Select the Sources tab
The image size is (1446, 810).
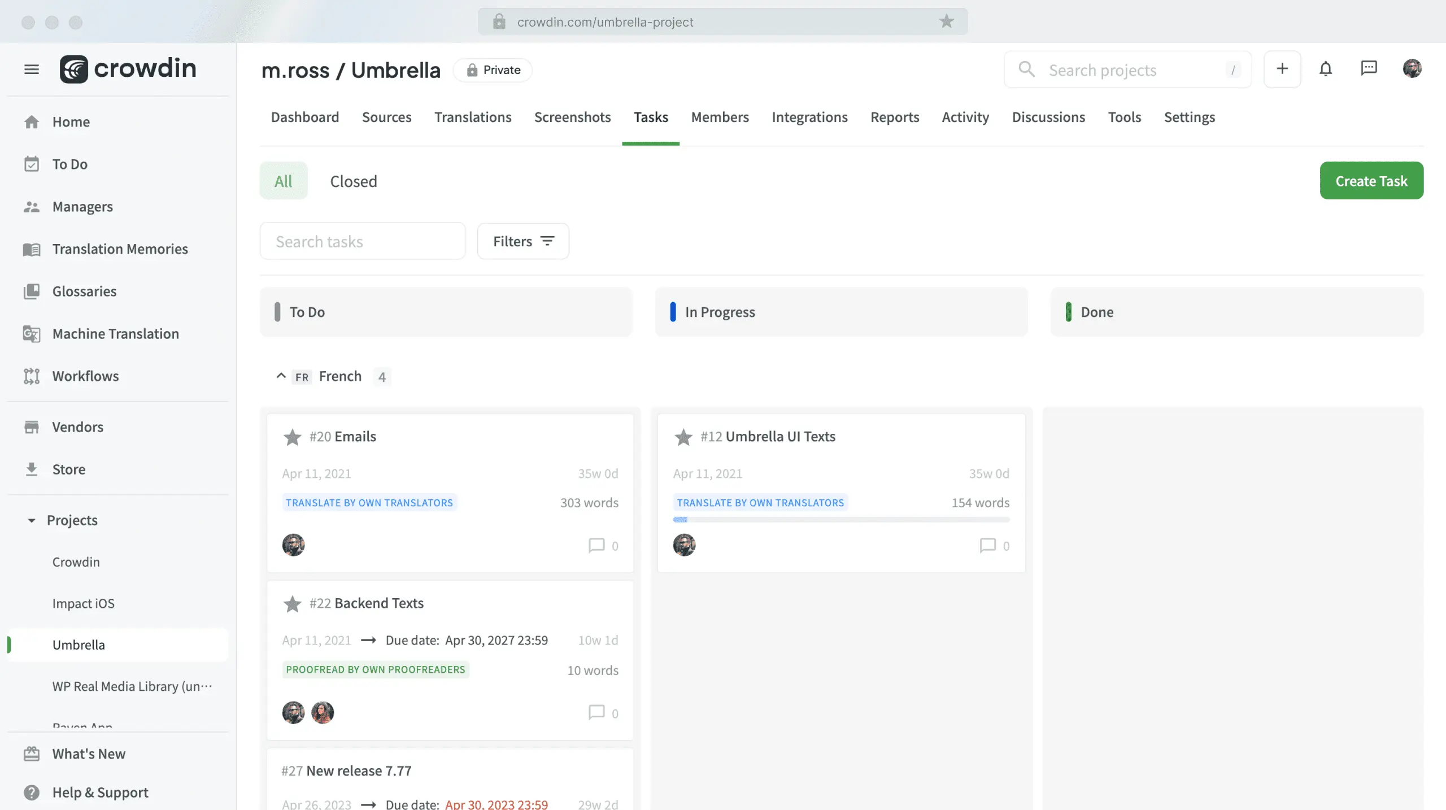(x=386, y=116)
